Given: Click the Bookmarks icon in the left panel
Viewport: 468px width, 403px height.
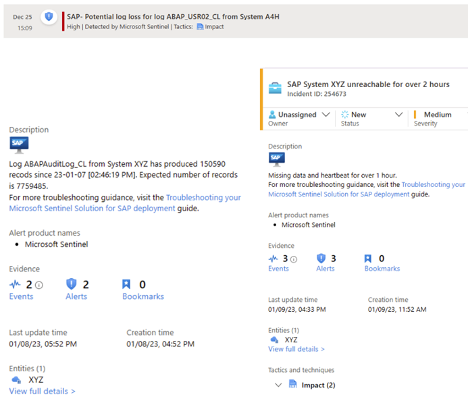Looking at the screenshot, I should pyautogui.click(x=128, y=285).
